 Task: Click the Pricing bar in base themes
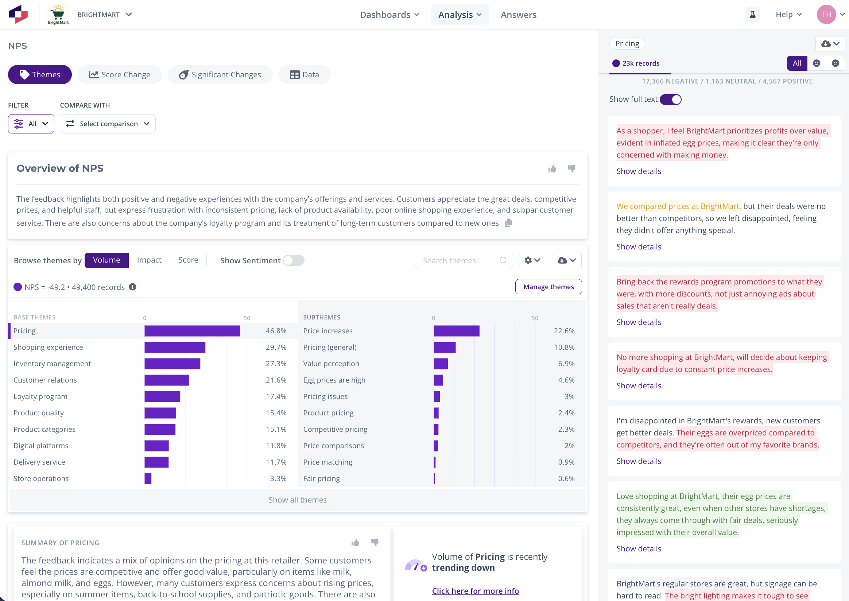pos(193,331)
